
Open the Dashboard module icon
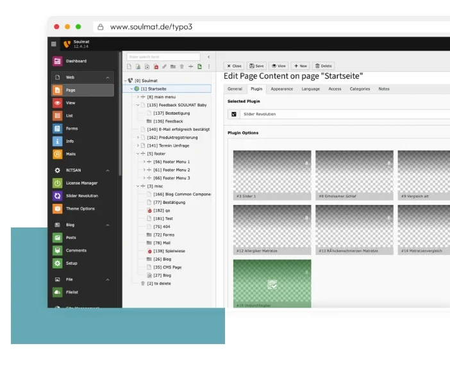click(x=58, y=62)
